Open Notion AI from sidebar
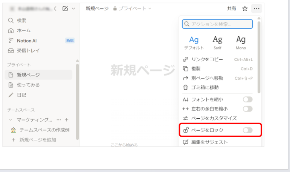This screenshot has width=290, height=172. pyautogui.click(x=26, y=41)
